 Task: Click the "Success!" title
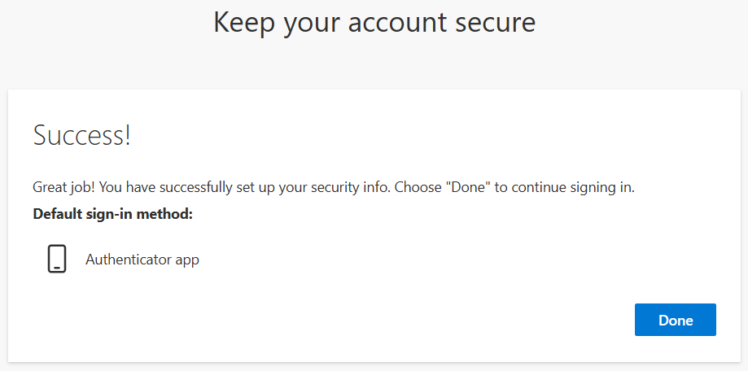pyautogui.click(x=81, y=136)
